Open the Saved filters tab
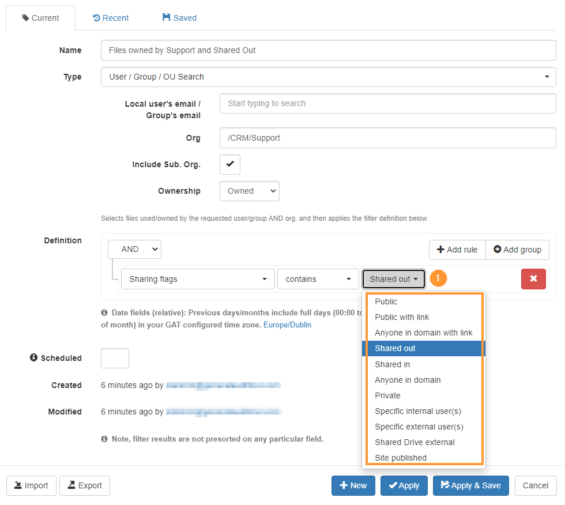 (x=179, y=18)
